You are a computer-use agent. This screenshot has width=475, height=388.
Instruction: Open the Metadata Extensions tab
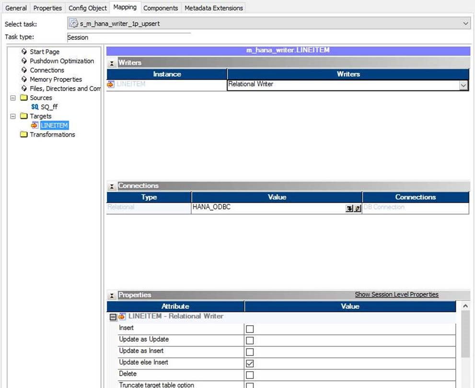click(x=214, y=8)
